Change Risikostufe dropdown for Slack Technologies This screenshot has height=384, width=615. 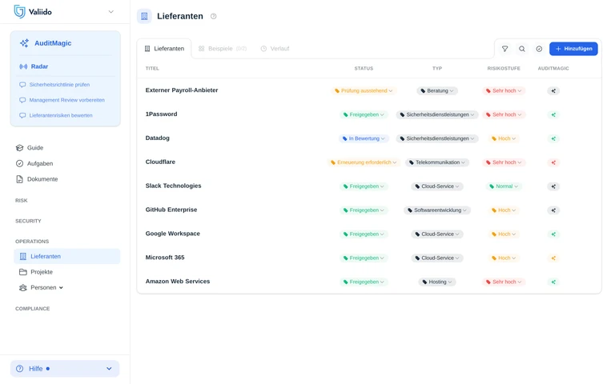(x=504, y=186)
